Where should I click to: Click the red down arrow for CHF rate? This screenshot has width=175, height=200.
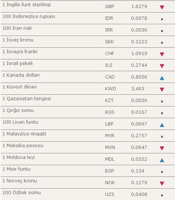162,54
